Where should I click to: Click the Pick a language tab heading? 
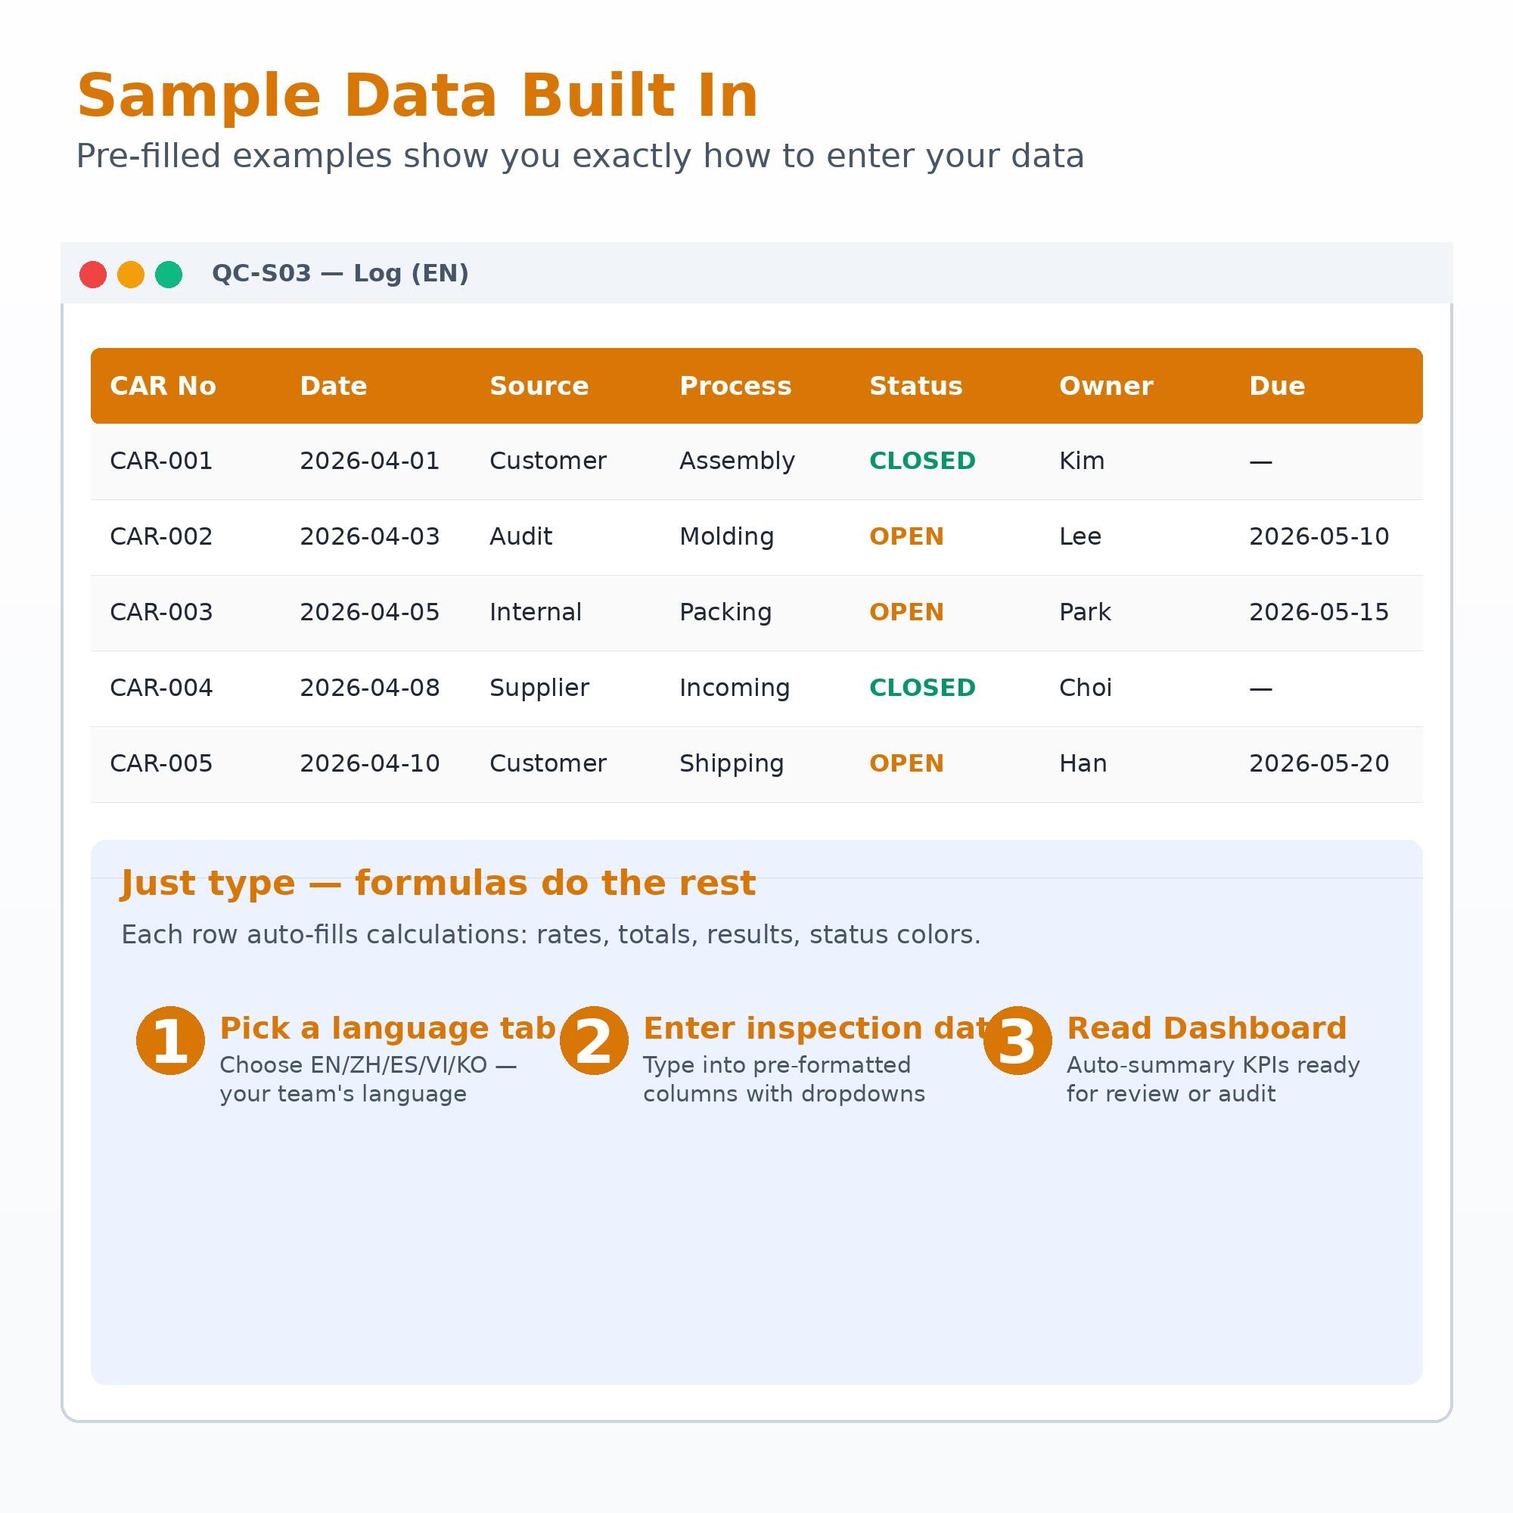387,1028
